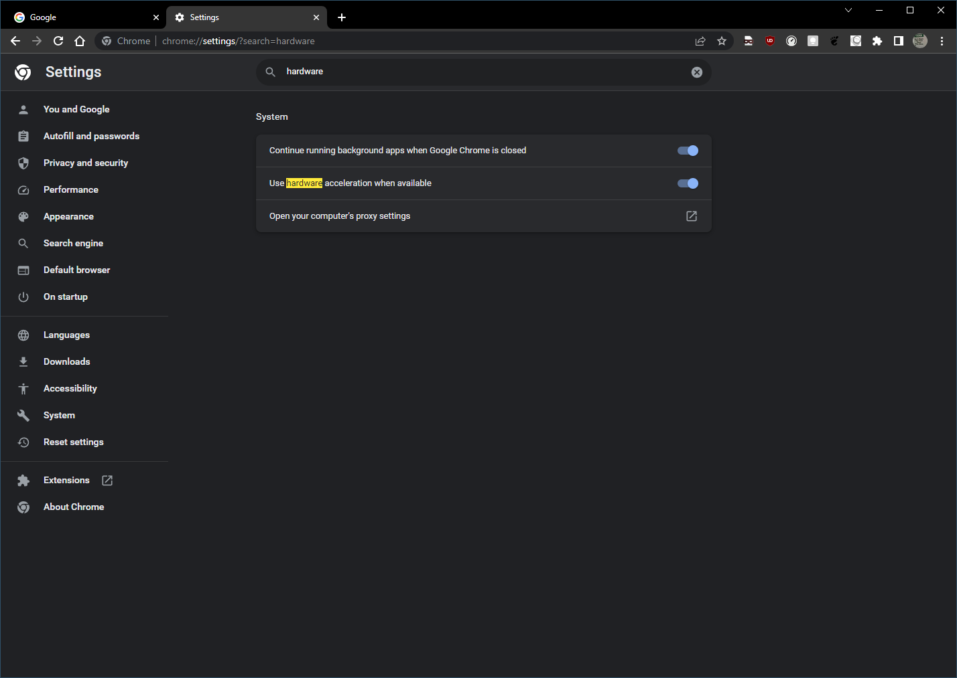Image resolution: width=957 pixels, height=678 pixels.
Task: Expand the tab search chevron dropdown
Action: click(x=848, y=10)
